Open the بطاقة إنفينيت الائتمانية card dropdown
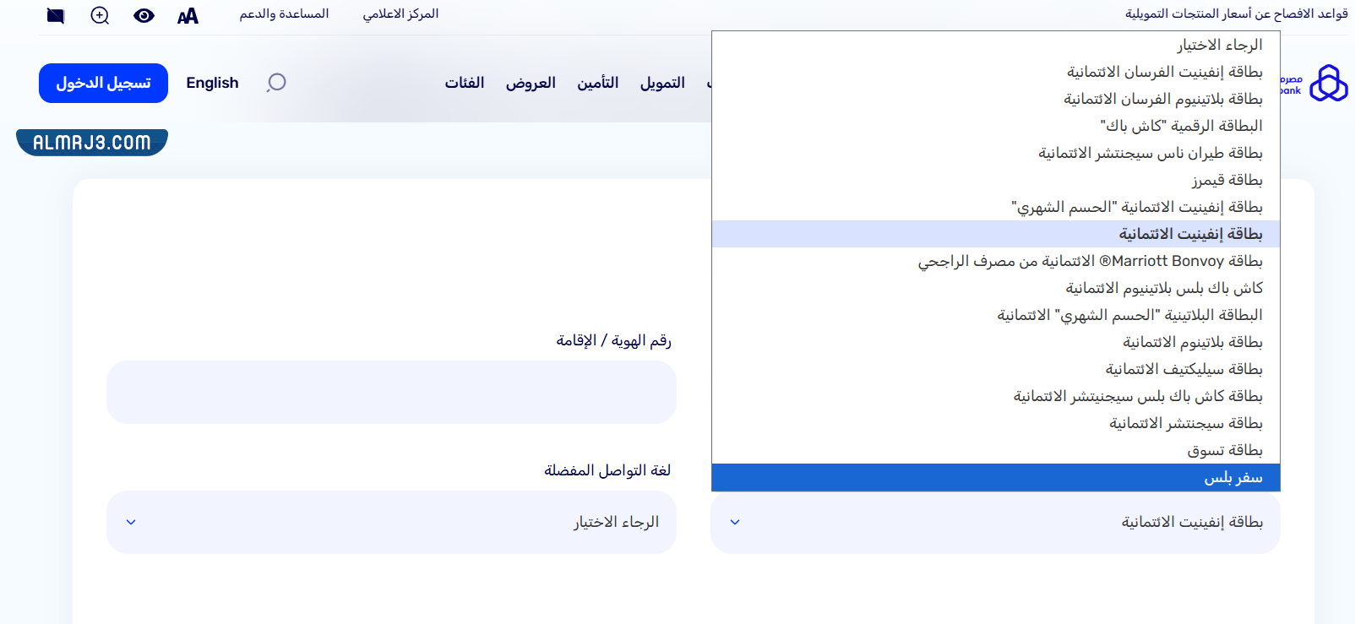This screenshot has width=1355, height=624. 995,522
